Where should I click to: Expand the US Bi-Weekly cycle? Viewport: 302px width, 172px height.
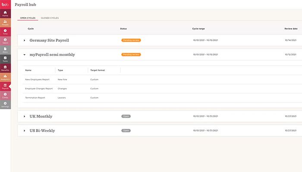coord(25,131)
